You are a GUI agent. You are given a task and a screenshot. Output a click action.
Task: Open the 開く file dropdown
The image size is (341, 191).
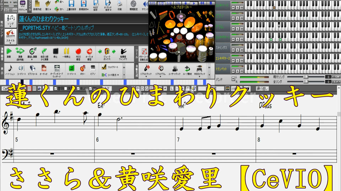48,6
